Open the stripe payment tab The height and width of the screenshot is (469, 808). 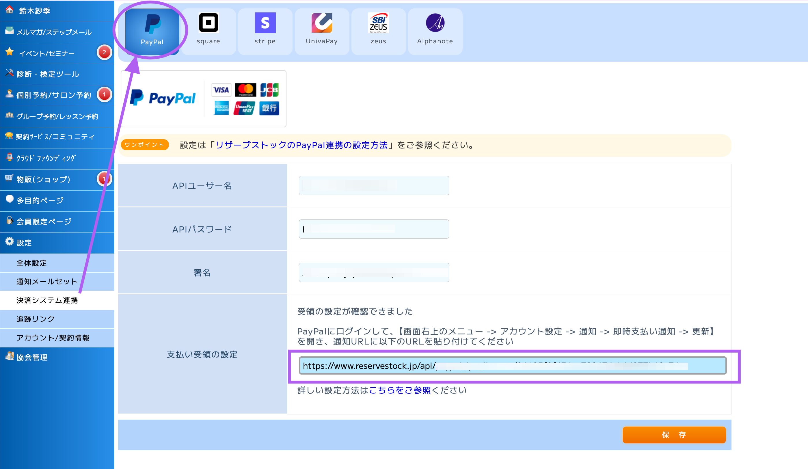click(265, 31)
